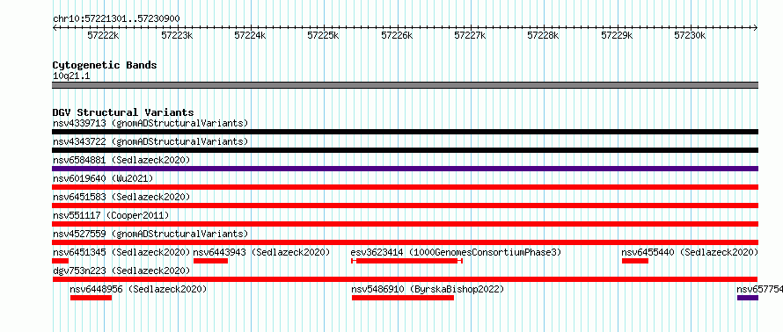Image resolution: width=783 pixels, height=332 pixels.
Task: Click the Cytogenetic Bands track title
Action: pos(105,65)
